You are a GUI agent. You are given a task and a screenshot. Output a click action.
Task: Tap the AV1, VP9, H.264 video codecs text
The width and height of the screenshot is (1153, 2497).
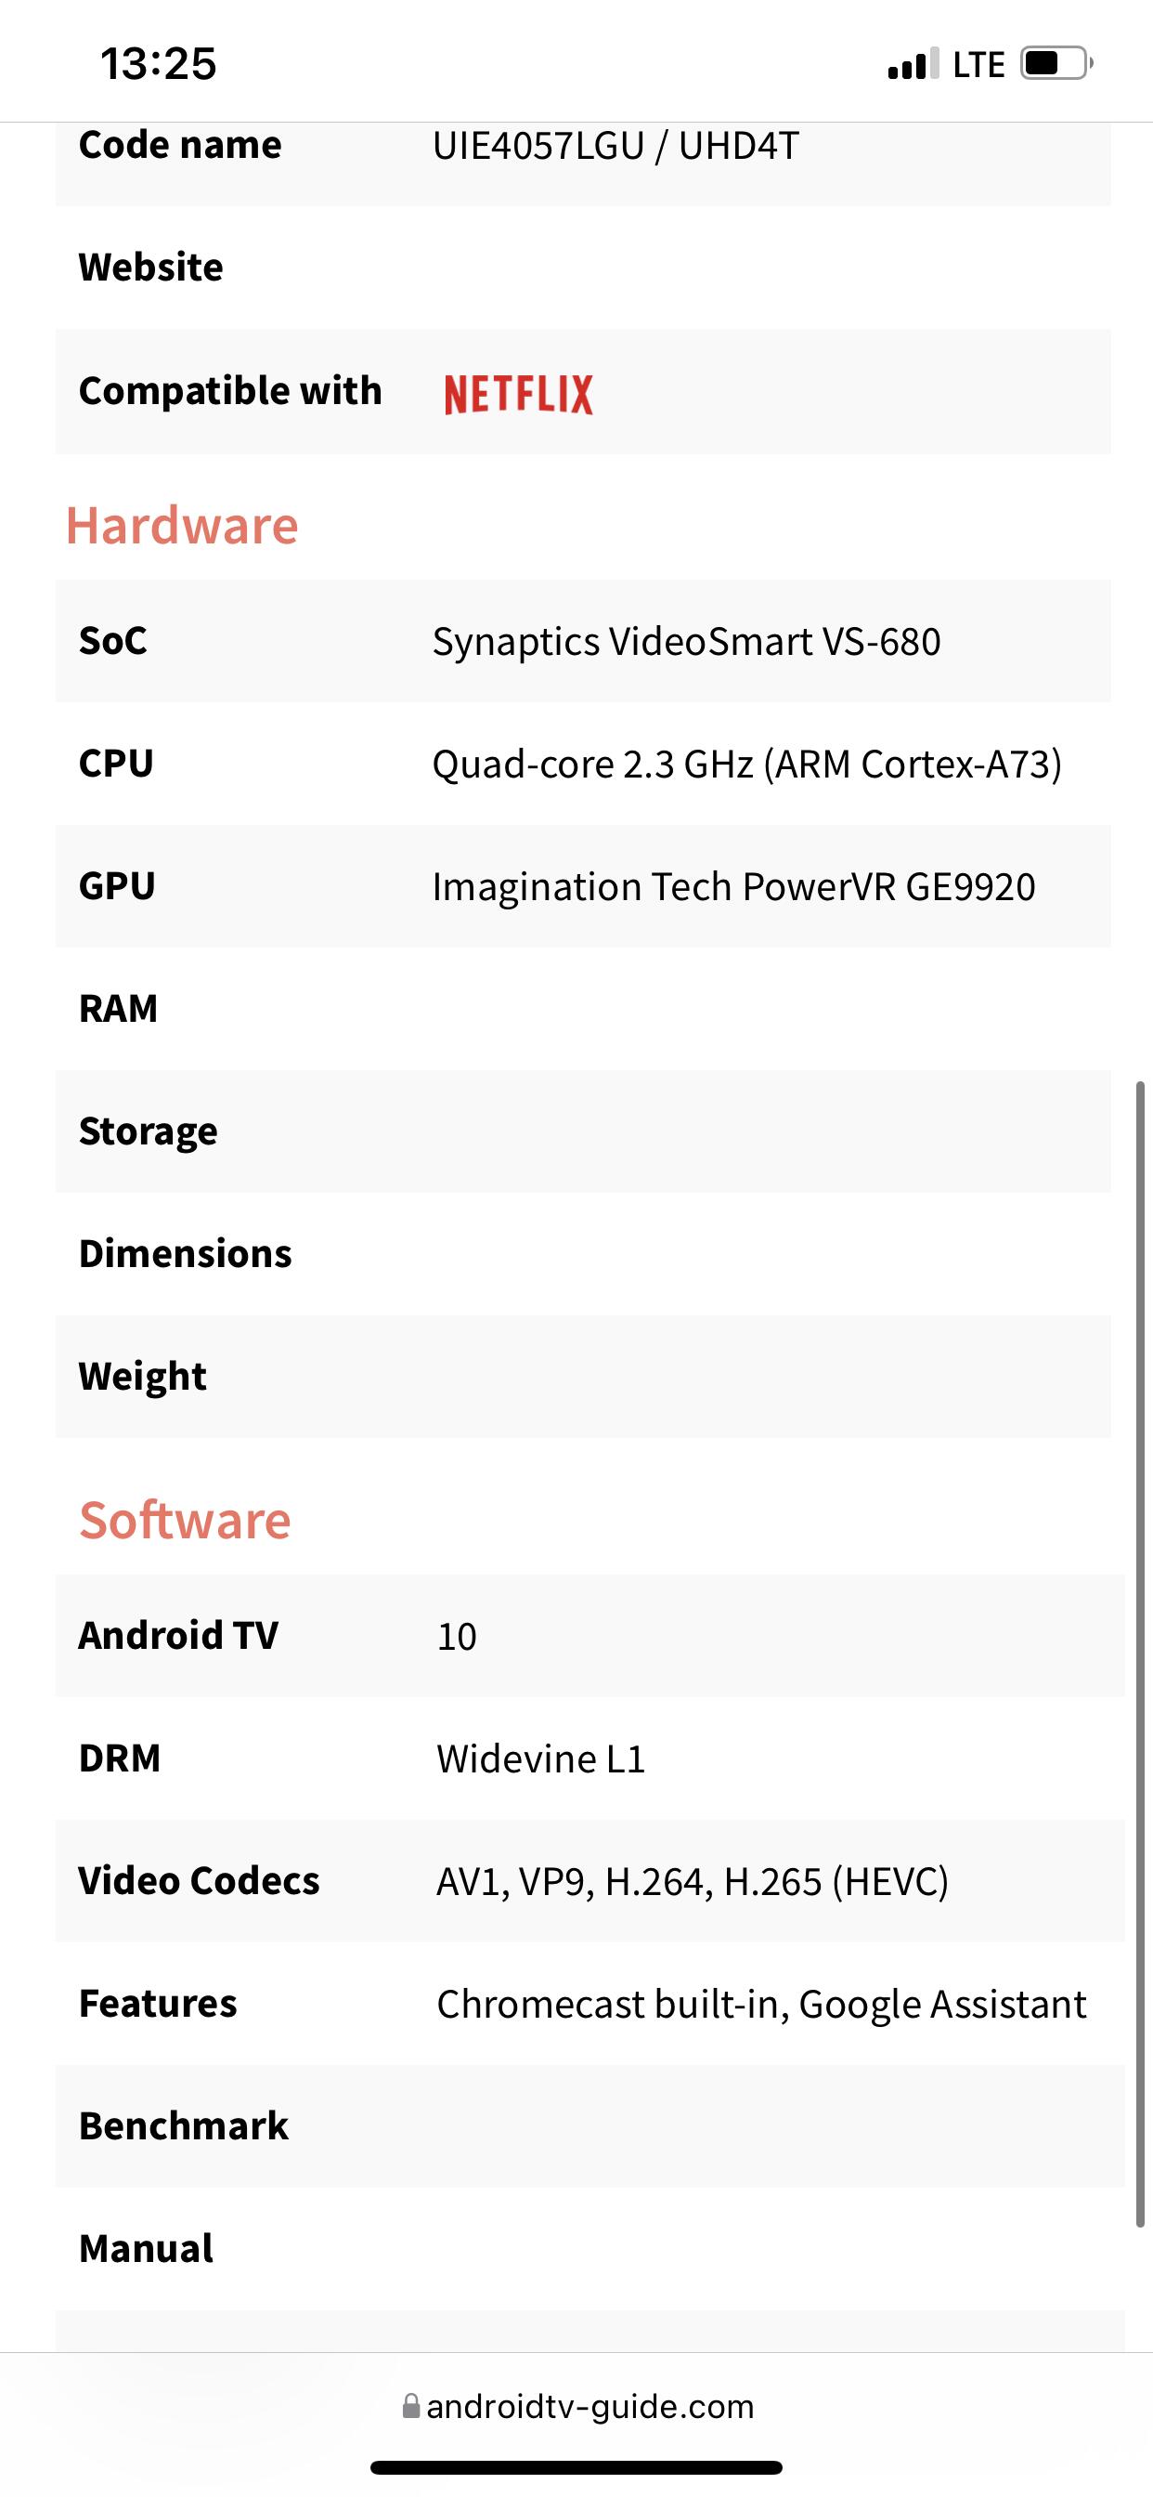[692, 1881]
